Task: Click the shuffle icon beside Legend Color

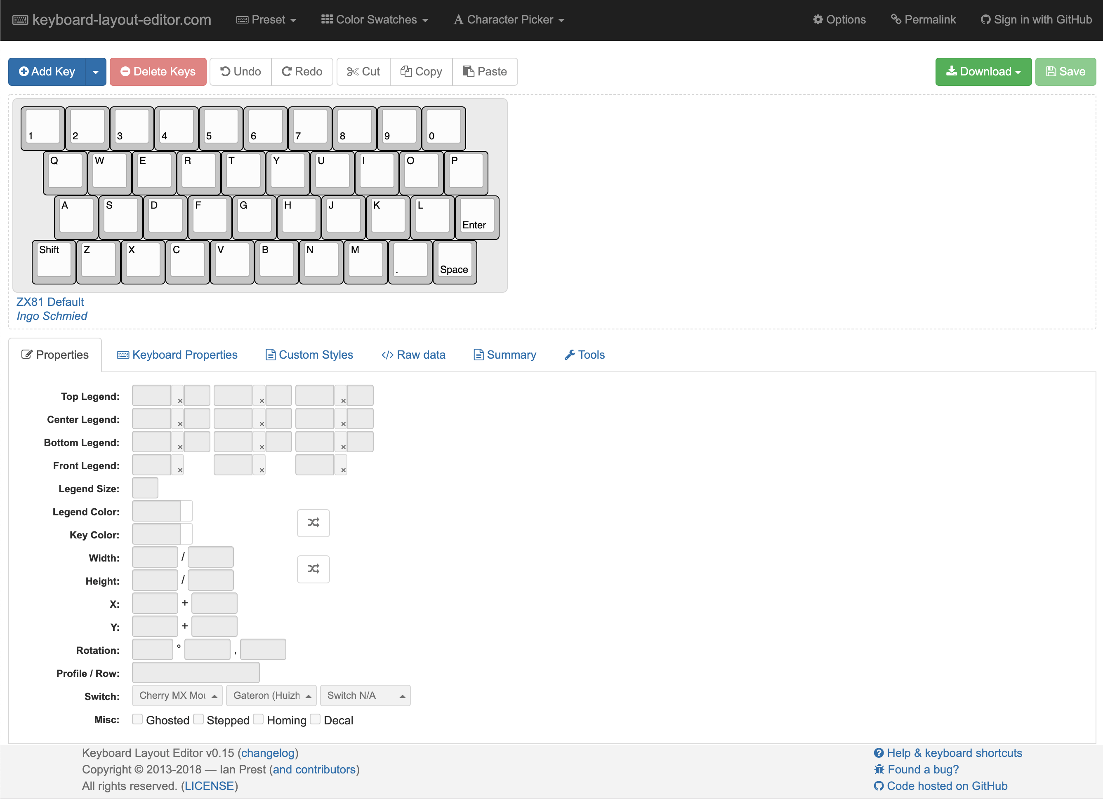Action: click(x=313, y=523)
